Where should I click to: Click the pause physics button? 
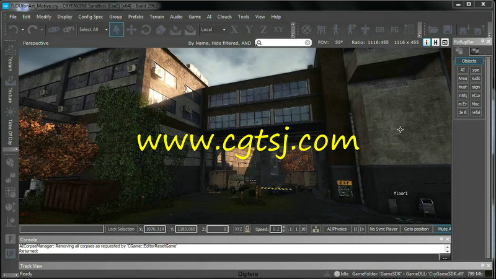[355, 229]
